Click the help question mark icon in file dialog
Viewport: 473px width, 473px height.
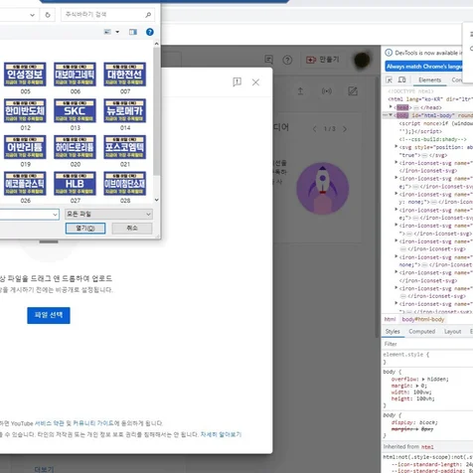point(150,32)
